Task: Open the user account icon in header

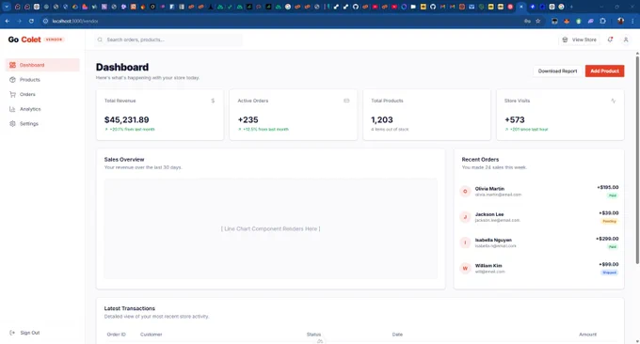Action: [626, 39]
